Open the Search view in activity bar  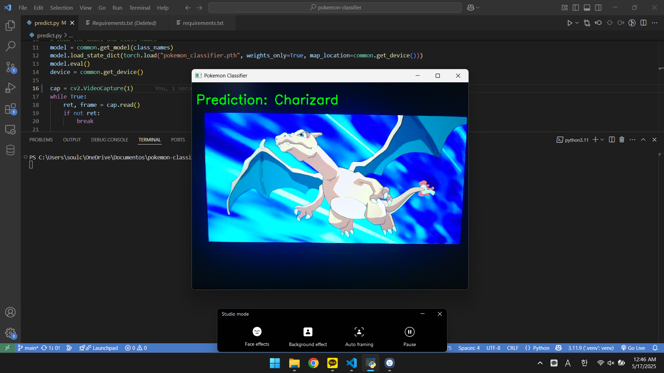pyautogui.click(x=10, y=46)
